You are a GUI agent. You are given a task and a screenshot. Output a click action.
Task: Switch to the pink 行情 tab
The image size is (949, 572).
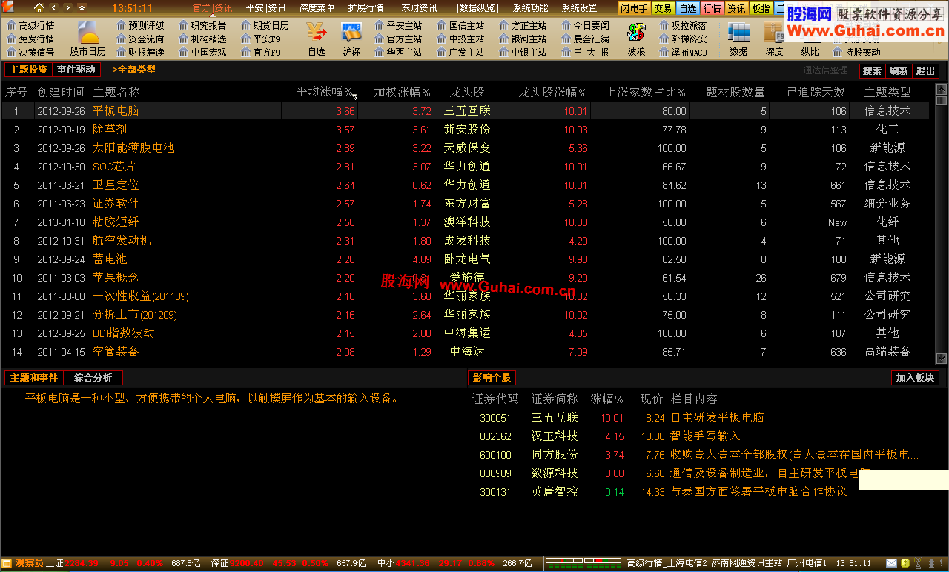click(x=712, y=8)
